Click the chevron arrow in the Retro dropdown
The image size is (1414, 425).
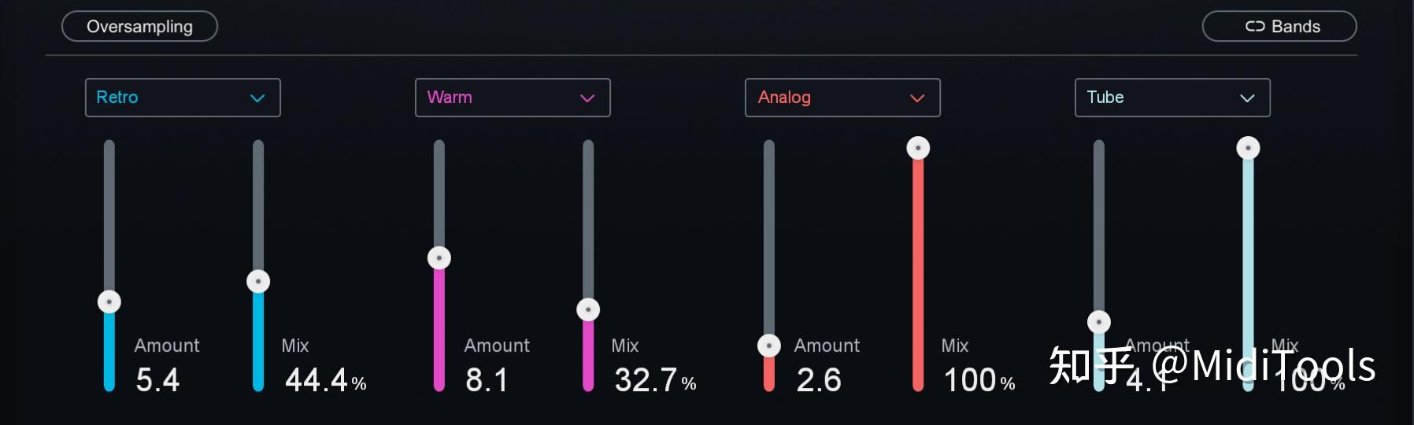[x=257, y=98]
